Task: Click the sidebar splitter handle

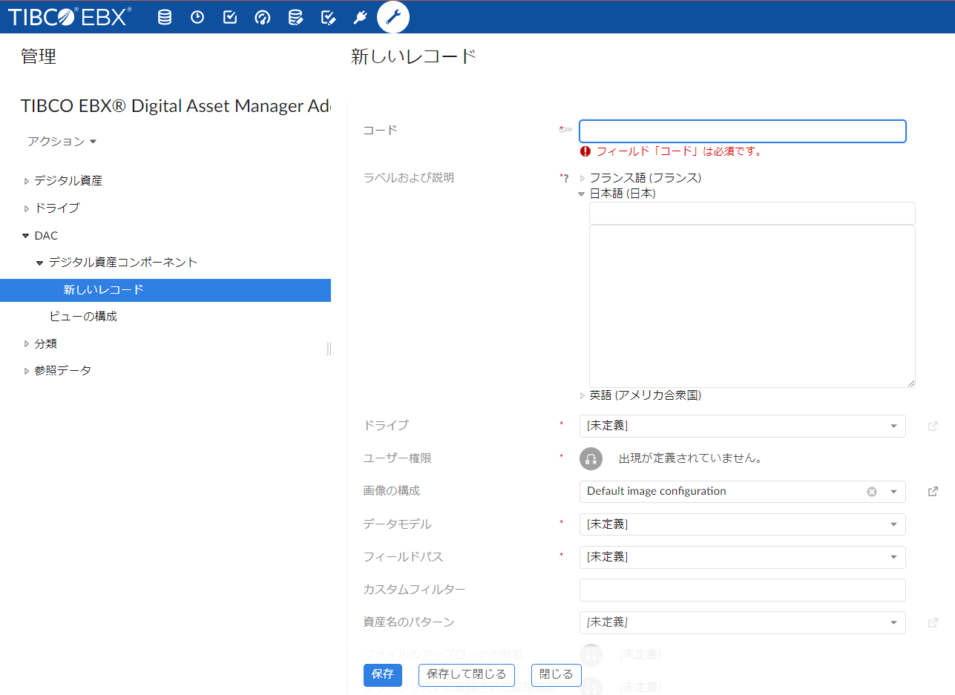Action: [329, 349]
